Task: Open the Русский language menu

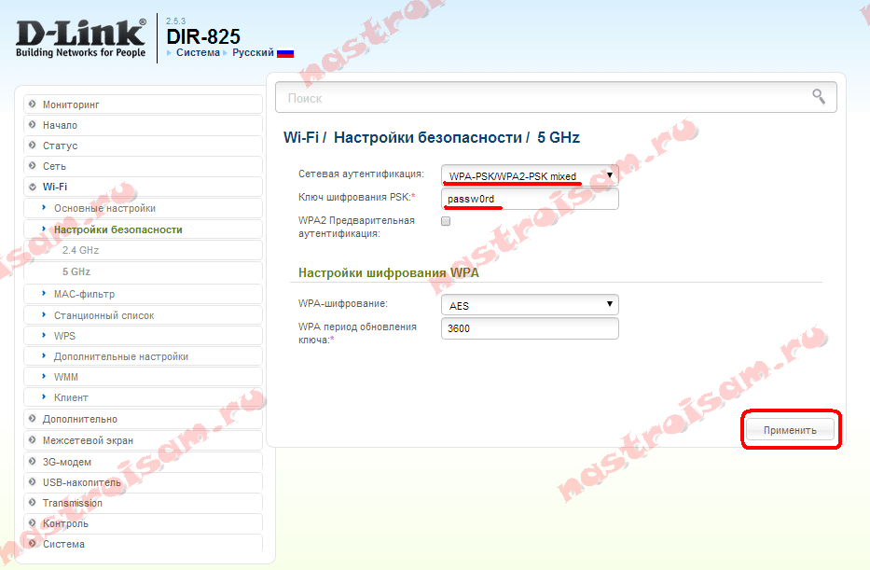Action: 253,53
